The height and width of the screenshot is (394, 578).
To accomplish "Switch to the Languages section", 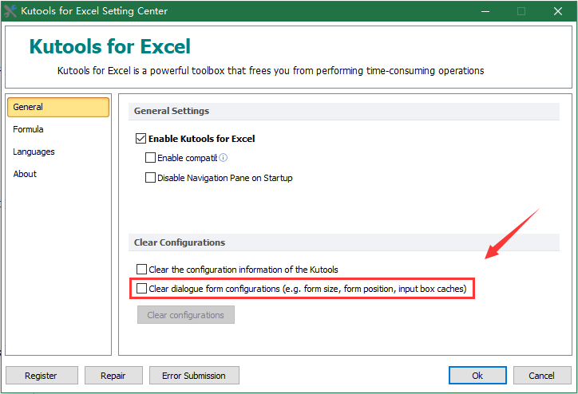I will [x=34, y=152].
